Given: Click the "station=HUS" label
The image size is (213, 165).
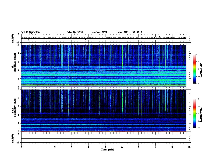Looking at the screenshot, I should 100,32.
